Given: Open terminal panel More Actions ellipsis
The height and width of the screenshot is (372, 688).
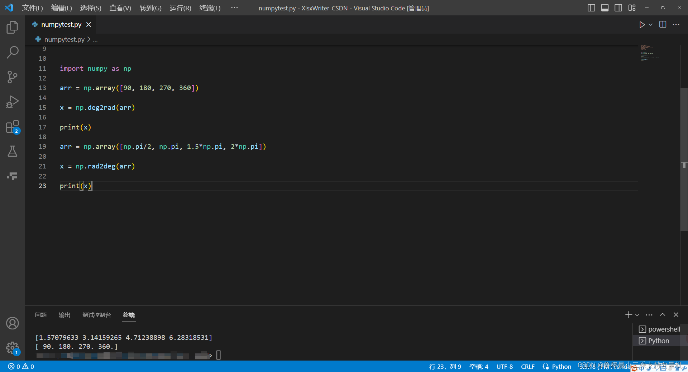Looking at the screenshot, I should [649, 315].
